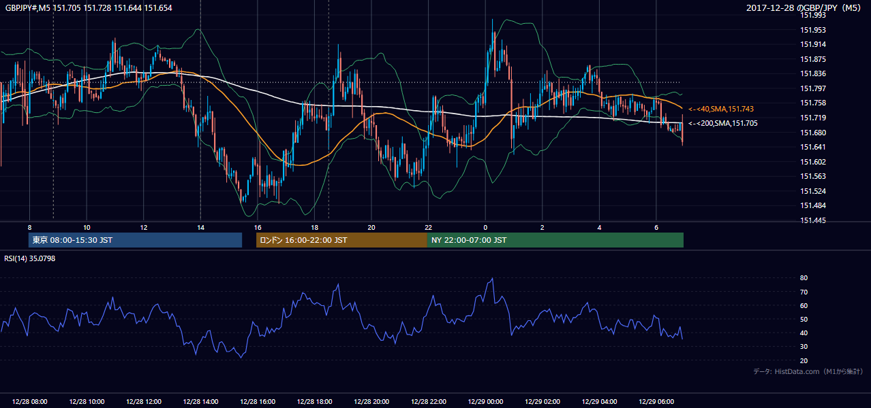
Task: Click hour label 16 under price chart
Action: pos(258,227)
